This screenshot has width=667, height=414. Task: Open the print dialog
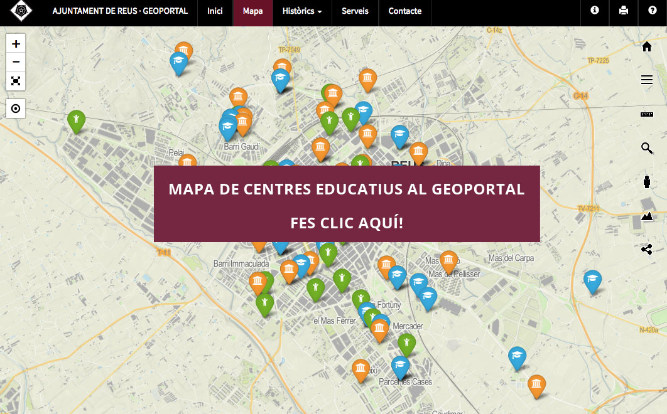(x=622, y=11)
